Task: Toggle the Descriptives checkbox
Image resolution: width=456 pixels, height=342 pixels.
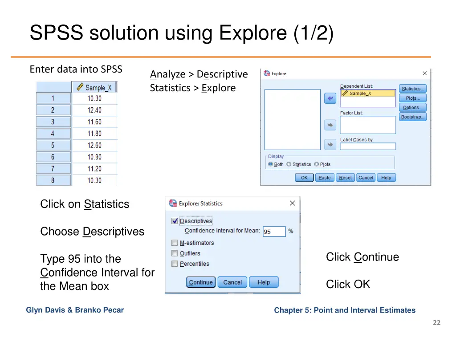Action: pyautogui.click(x=175, y=221)
